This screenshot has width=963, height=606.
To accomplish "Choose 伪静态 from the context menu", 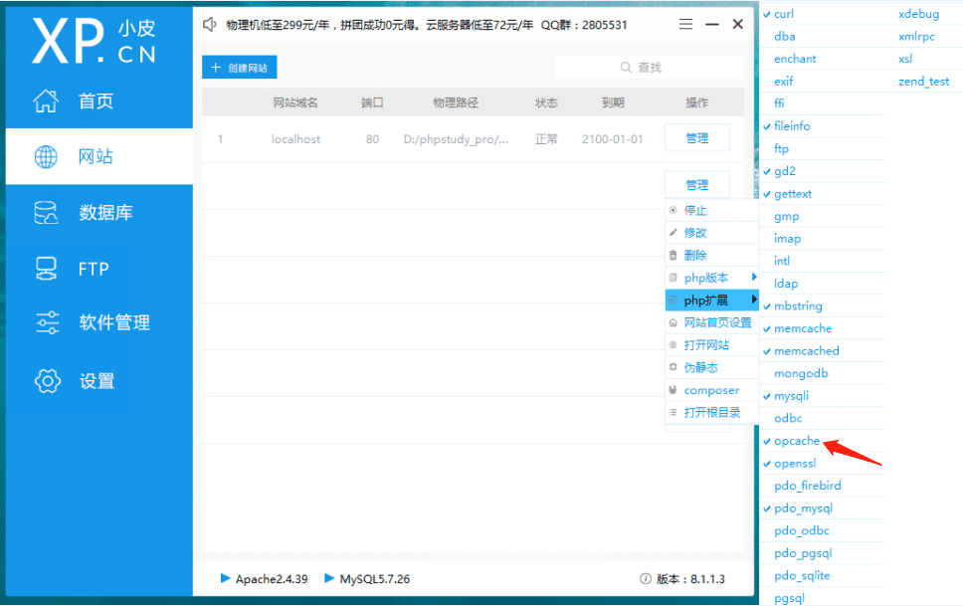I will tap(700, 368).
